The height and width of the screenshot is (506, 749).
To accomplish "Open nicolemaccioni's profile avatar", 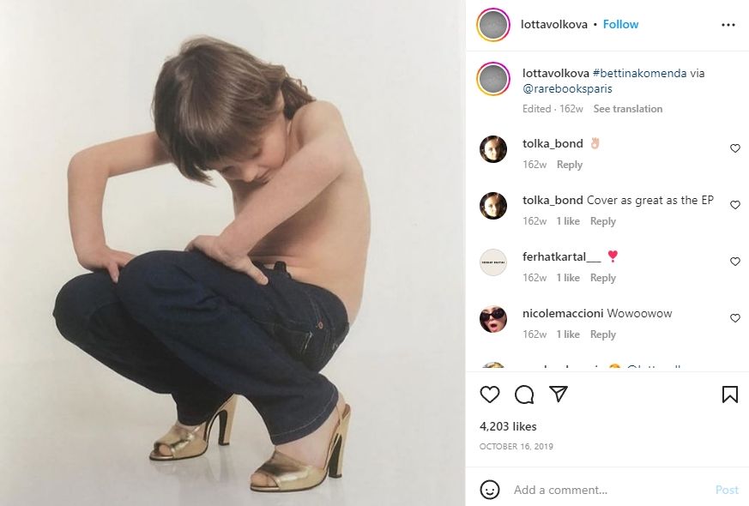I will pyautogui.click(x=493, y=319).
